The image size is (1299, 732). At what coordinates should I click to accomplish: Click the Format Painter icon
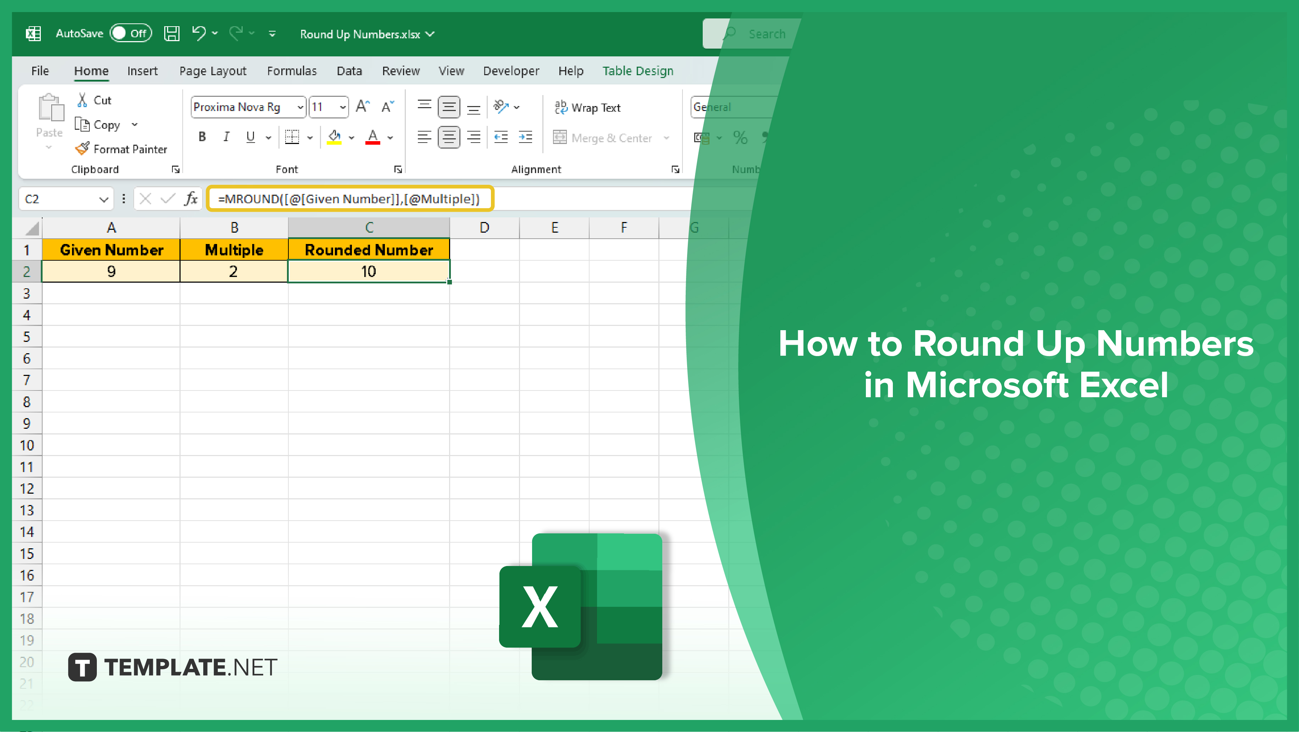[x=81, y=150]
